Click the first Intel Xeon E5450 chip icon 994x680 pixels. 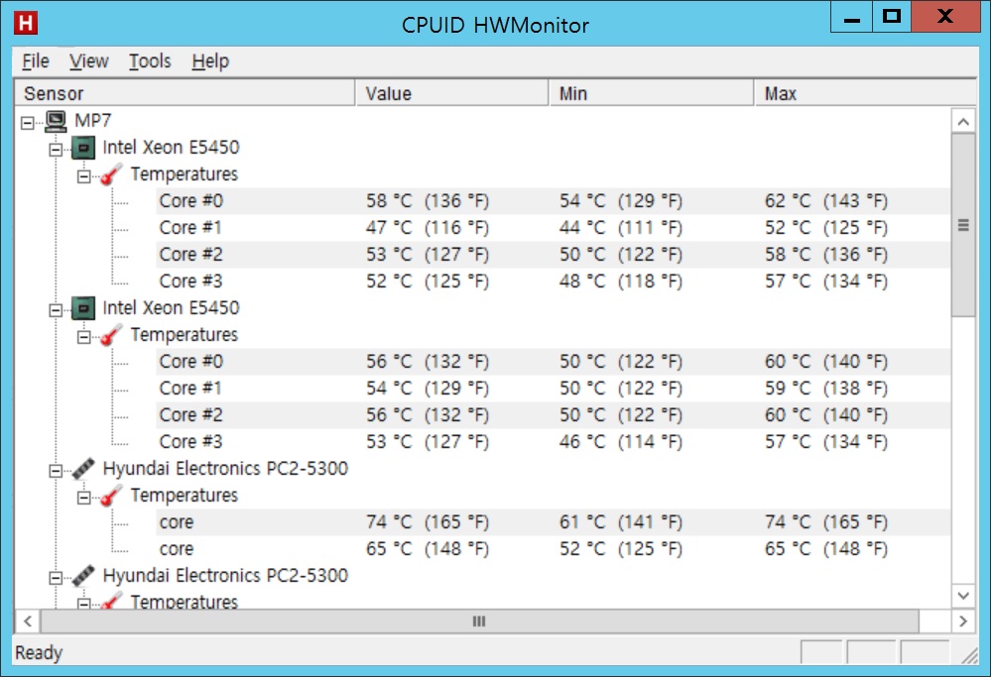(x=83, y=148)
